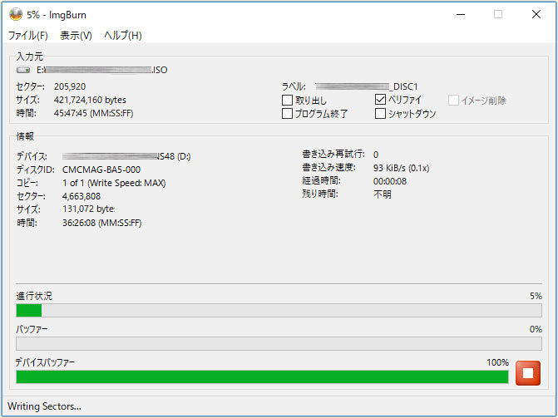Click the write speed 93 KiB/s (0.1x)
The height and width of the screenshot is (418, 558).
point(401,168)
